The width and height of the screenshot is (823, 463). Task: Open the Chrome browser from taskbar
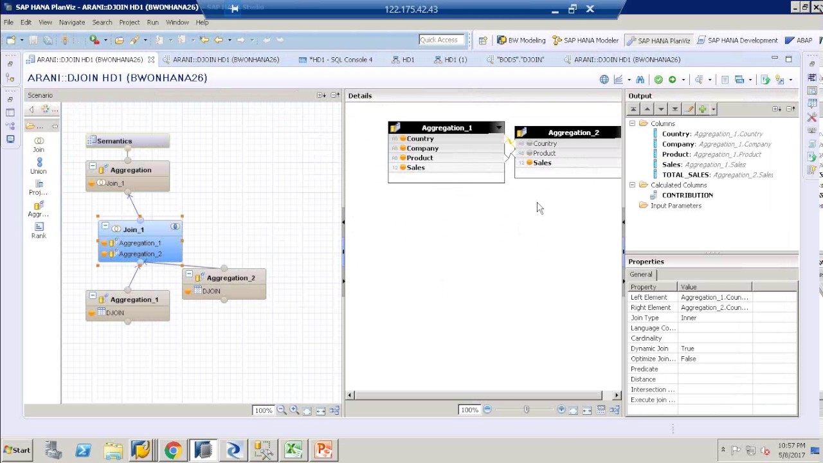coord(172,450)
